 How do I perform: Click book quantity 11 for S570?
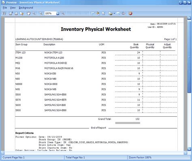[x=139, y=100]
